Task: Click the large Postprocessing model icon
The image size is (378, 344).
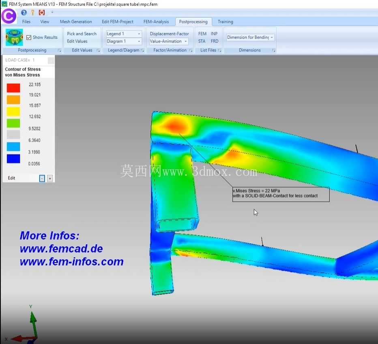Action: (x=14, y=37)
